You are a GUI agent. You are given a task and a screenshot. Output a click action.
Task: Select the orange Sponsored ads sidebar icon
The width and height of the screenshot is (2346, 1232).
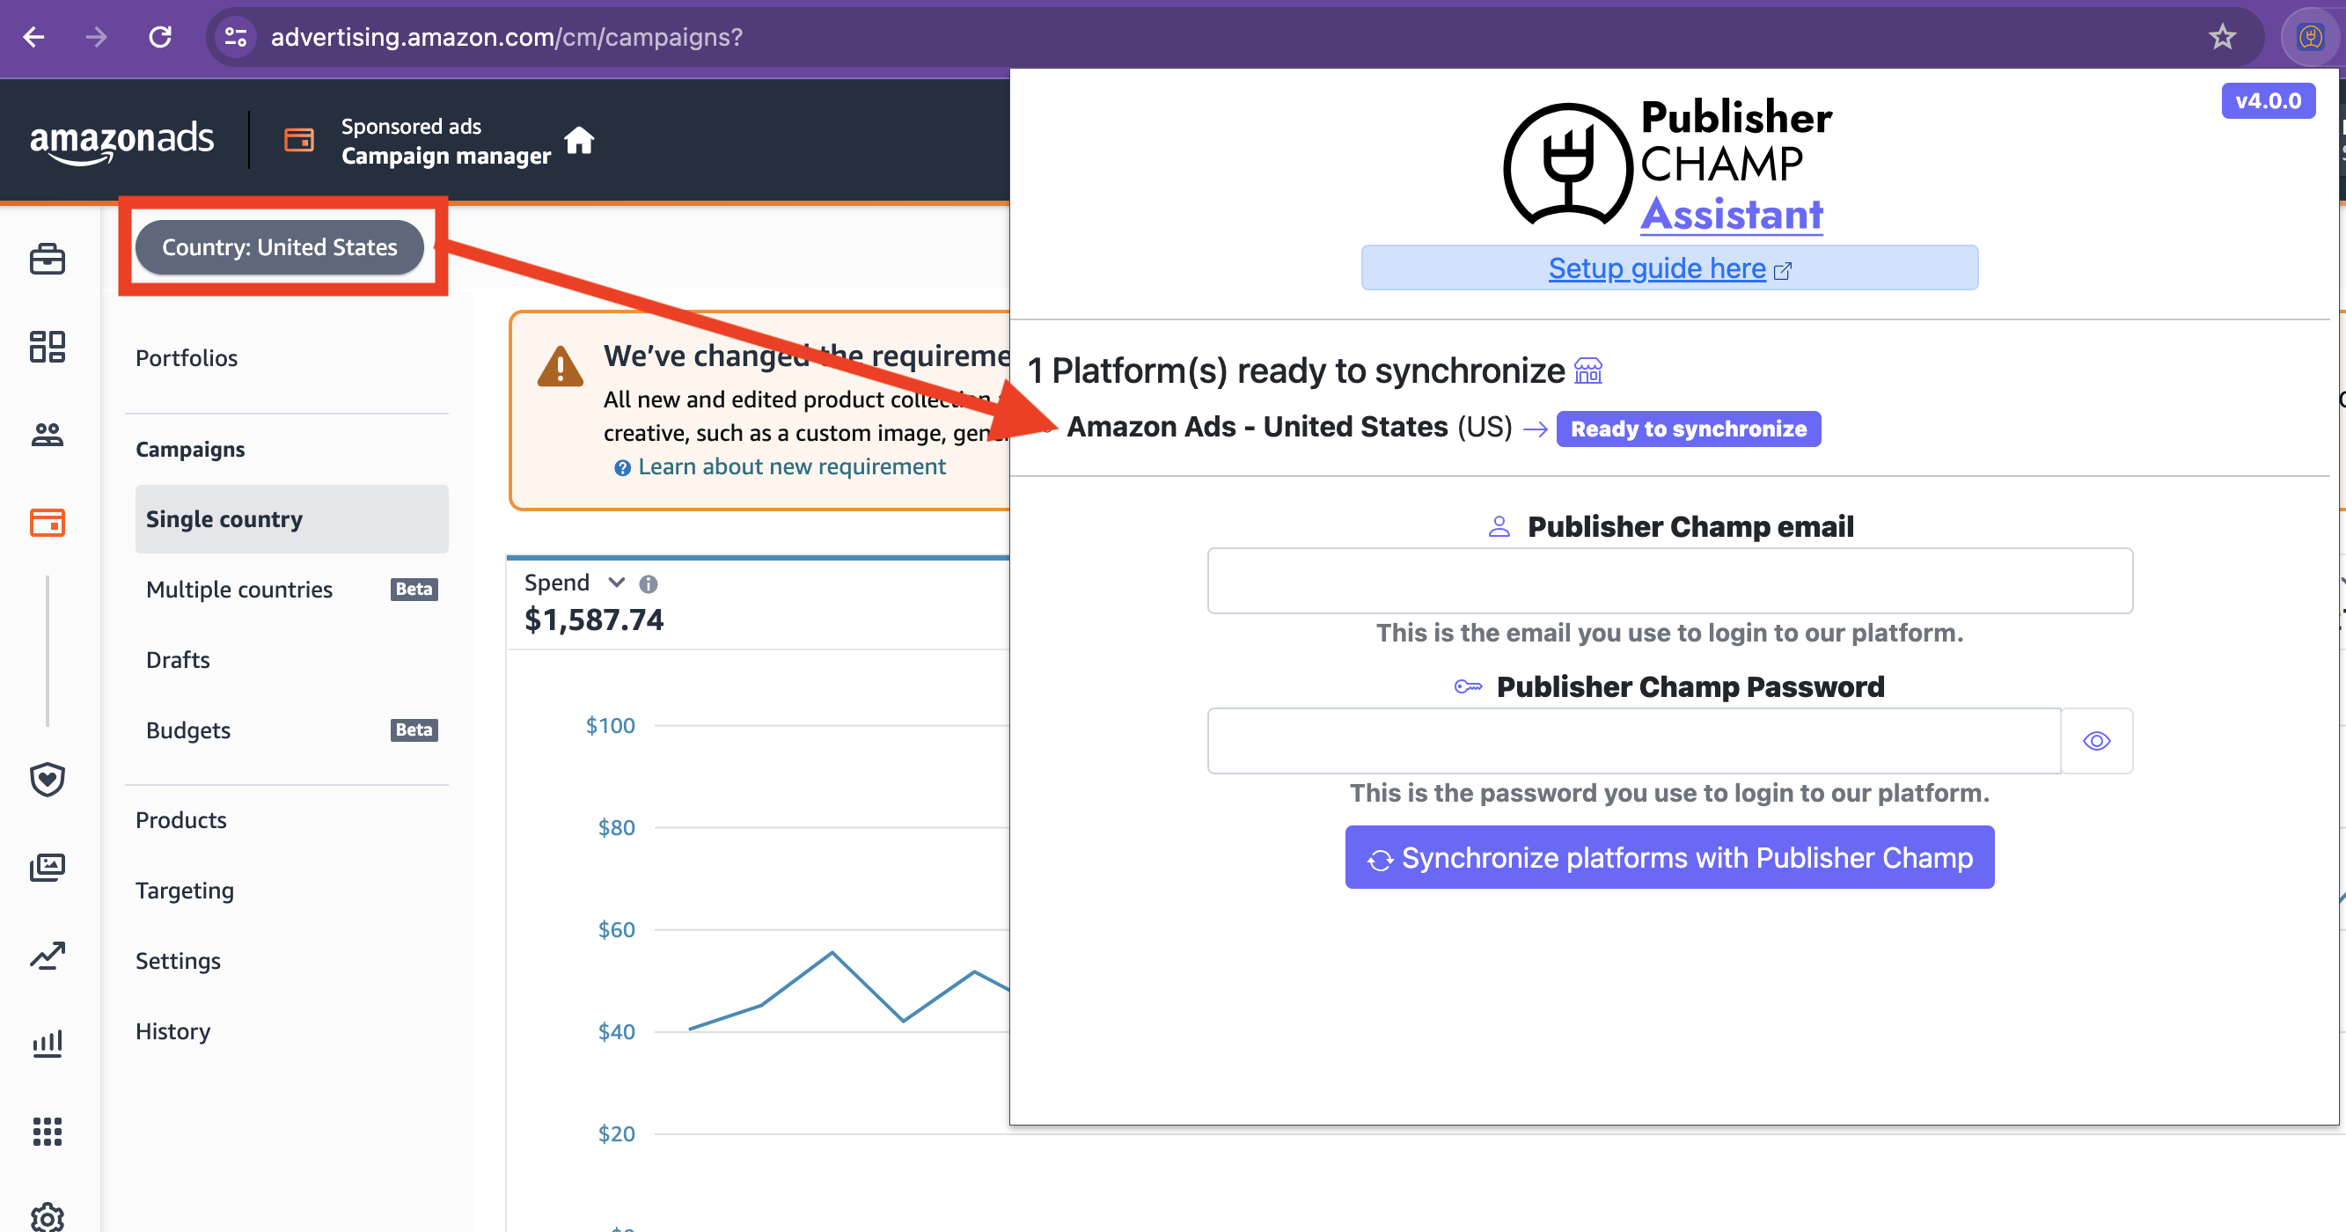[x=48, y=523]
